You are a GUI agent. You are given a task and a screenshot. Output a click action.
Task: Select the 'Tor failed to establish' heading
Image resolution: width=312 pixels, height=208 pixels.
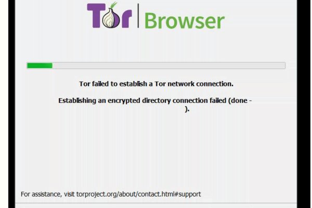[x=156, y=84]
